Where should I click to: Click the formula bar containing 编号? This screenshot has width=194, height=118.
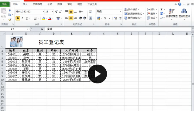coord(118,29)
